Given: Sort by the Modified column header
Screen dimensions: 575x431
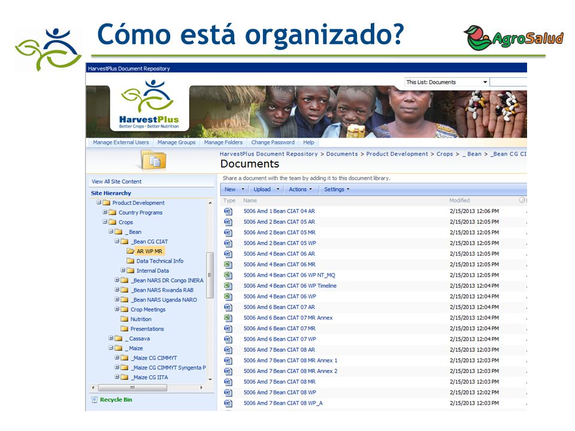Looking at the screenshot, I should (x=459, y=201).
